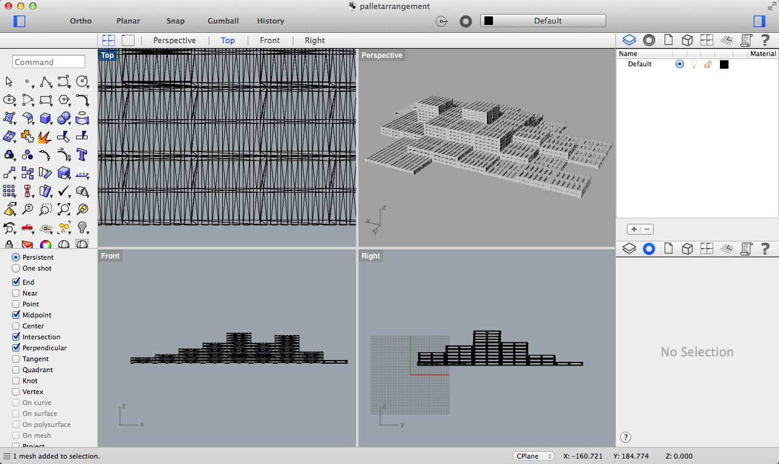Open cube display icon in lower panel
The height and width of the screenshot is (464, 779).
pos(687,248)
